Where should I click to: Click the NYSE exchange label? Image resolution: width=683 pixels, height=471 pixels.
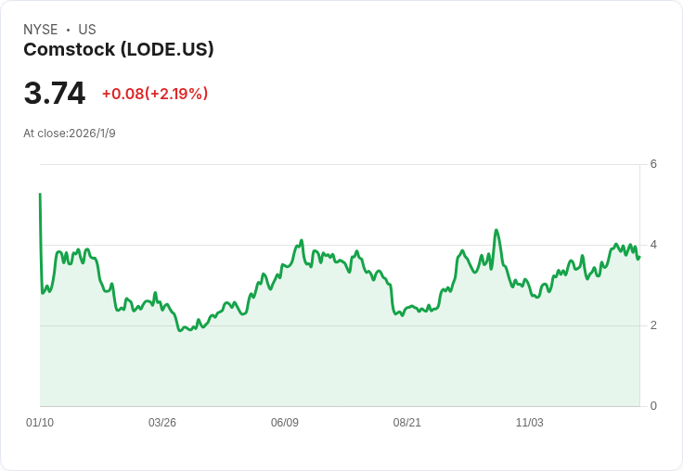coord(41,30)
